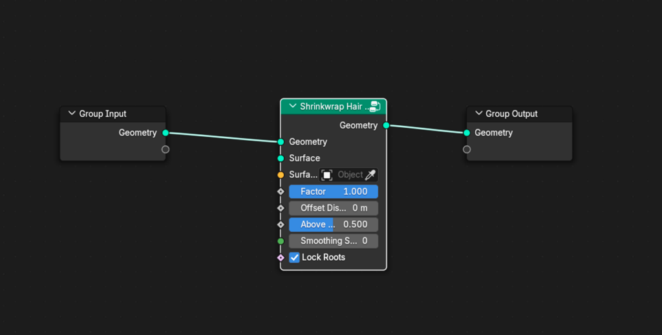Click the green Smoothing Steps input socket
This screenshot has width=662, height=335.
point(281,241)
